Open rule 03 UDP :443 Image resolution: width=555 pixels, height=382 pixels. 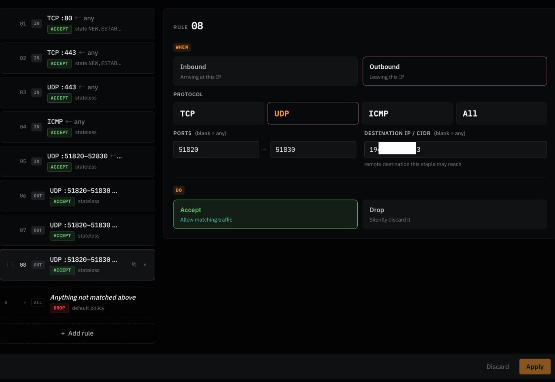(x=77, y=92)
